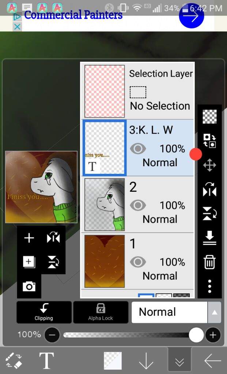Image resolution: width=227 pixels, height=374 pixels.
Task: Delete layer with trash can icon
Action: click(209, 262)
